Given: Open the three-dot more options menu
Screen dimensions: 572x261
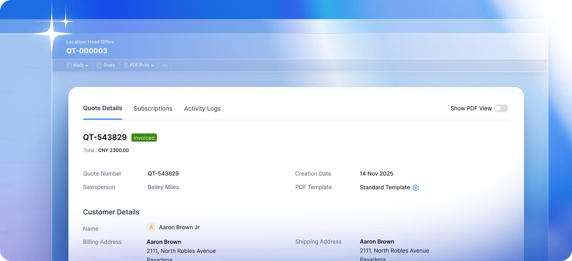Looking at the screenshot, I should coord(164,65).
